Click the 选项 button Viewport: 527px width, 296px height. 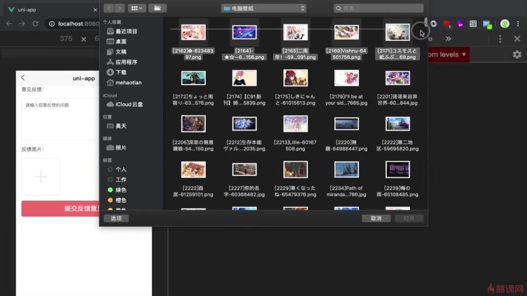click(x=116, y=219)
